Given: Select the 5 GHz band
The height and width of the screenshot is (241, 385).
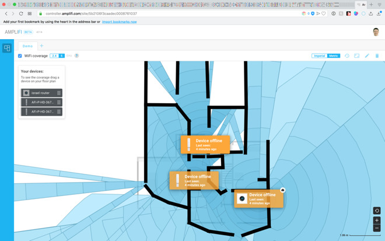Looking at the screenshot, I should pos(62,56).
